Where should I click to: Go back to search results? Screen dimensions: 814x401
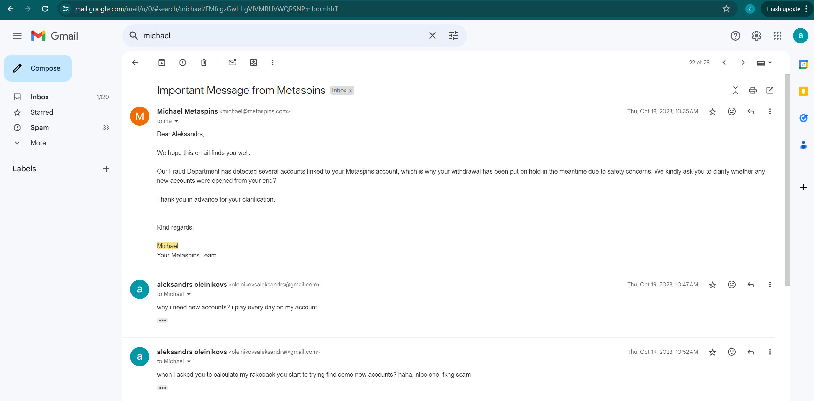(135, 63)
